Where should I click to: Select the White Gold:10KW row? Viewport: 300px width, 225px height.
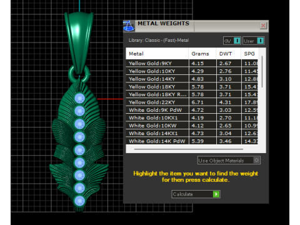click(x=192, y=126)
